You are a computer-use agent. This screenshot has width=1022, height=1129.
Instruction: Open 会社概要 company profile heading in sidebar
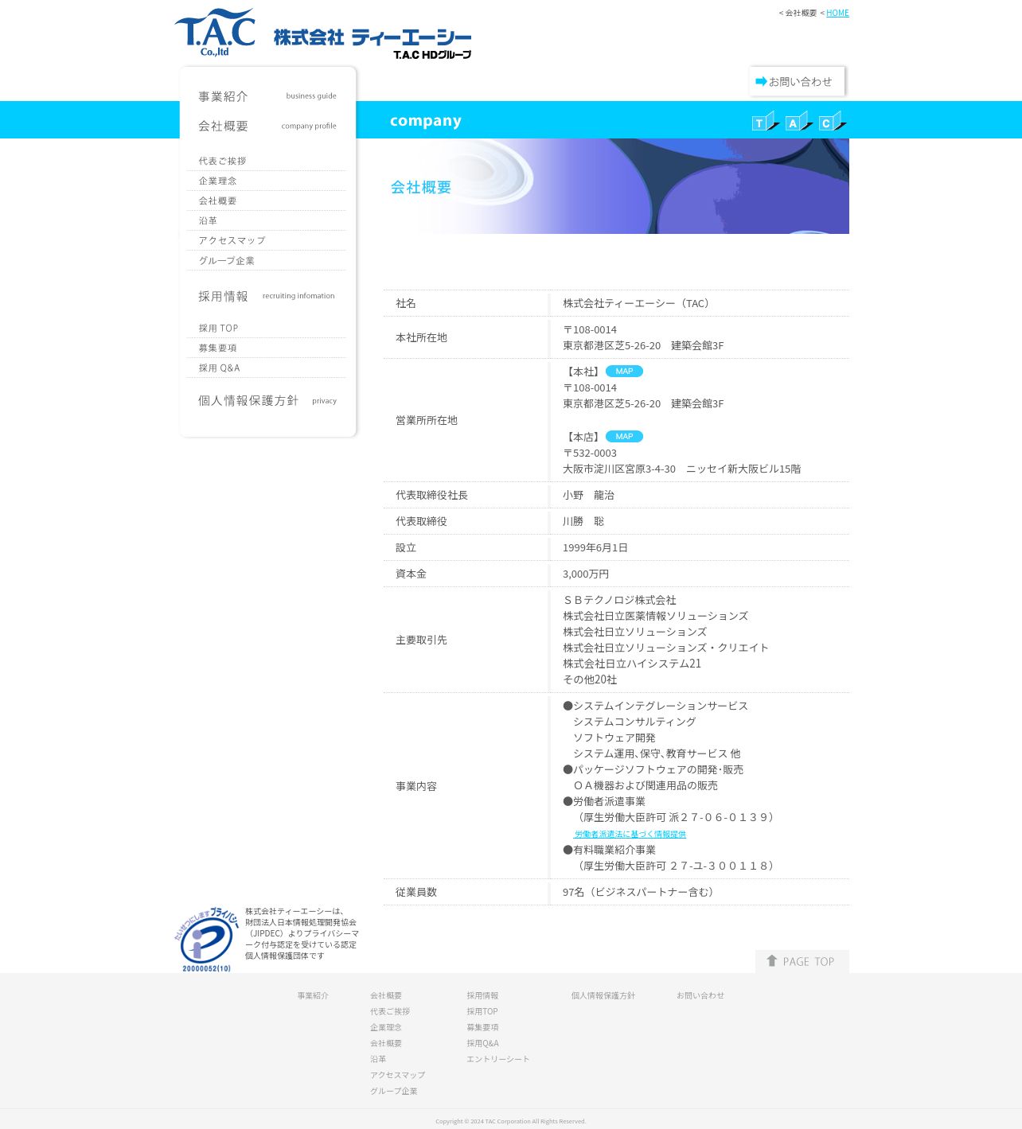(267, 126)
